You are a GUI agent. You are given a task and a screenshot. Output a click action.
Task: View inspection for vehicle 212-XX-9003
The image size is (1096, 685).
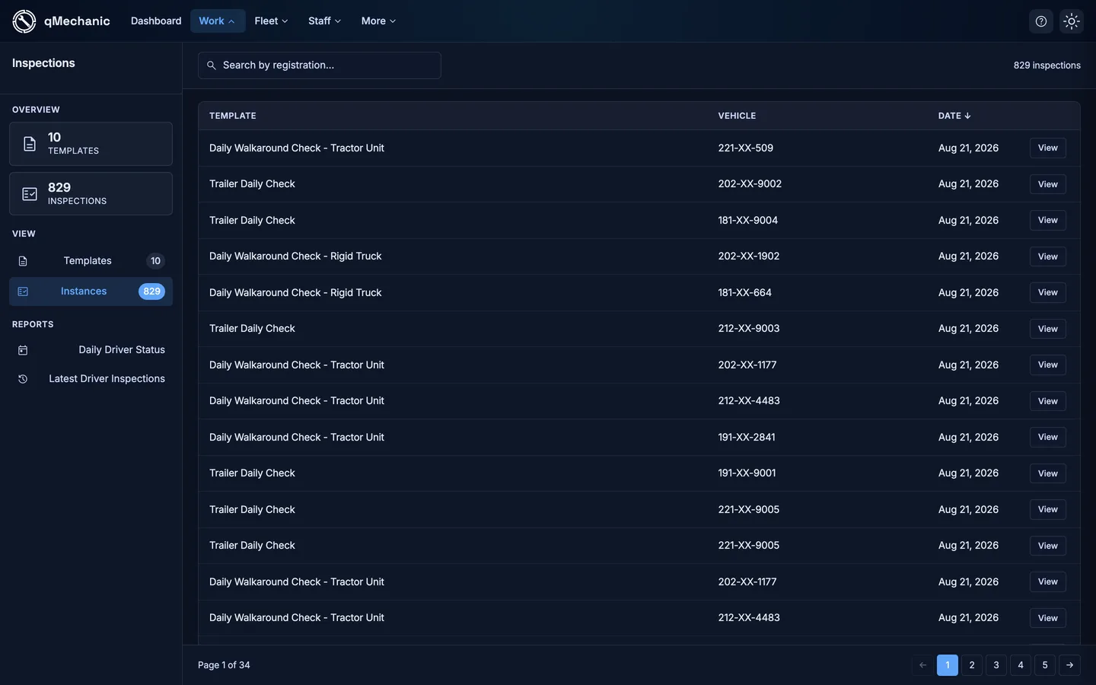coord(1047,329)
